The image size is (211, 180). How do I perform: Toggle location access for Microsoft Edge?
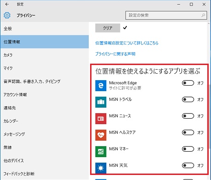point(188,83)
